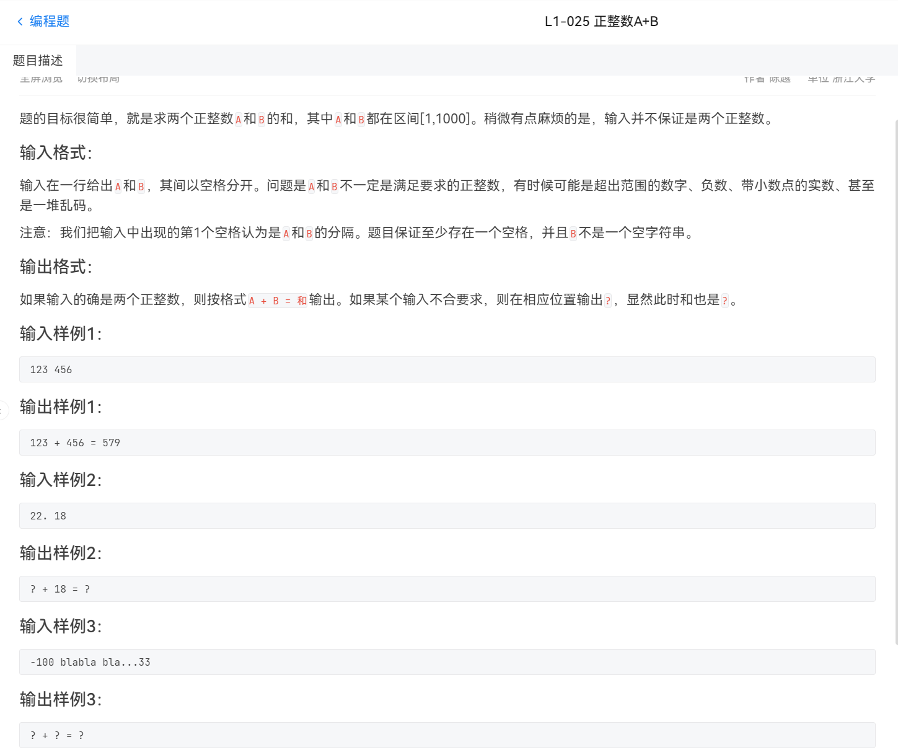The image size is (898, 750).
Task: Select the red A badge in the description
Action: pos(238,120)
